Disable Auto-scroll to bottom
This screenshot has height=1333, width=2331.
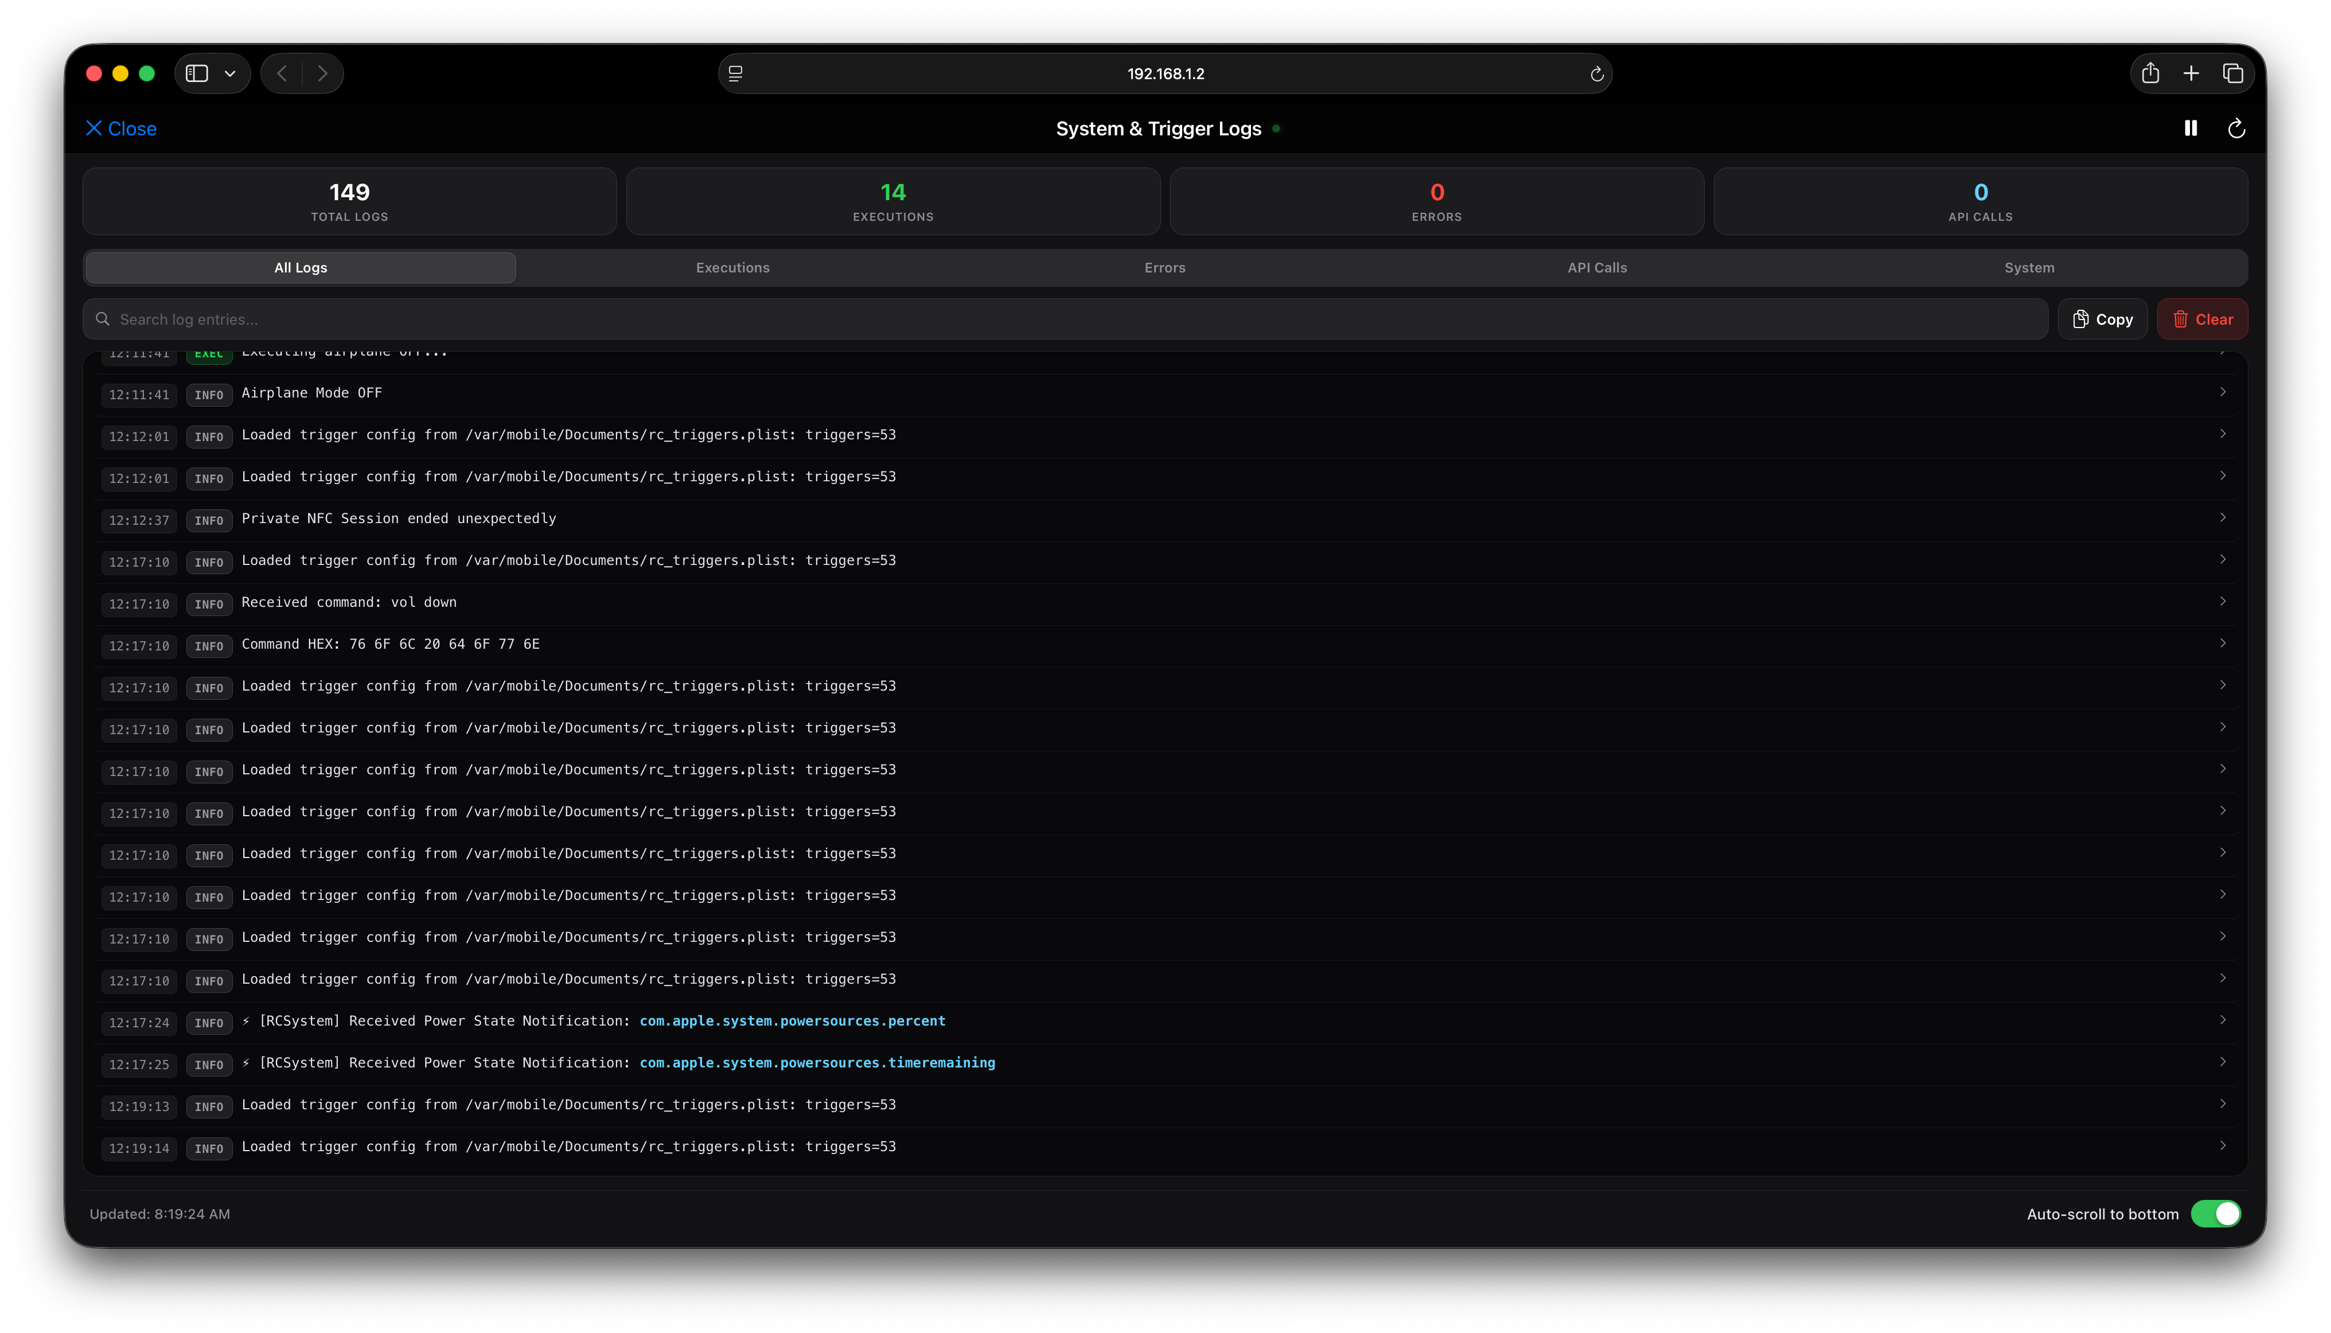(x=2215, y=1213)
